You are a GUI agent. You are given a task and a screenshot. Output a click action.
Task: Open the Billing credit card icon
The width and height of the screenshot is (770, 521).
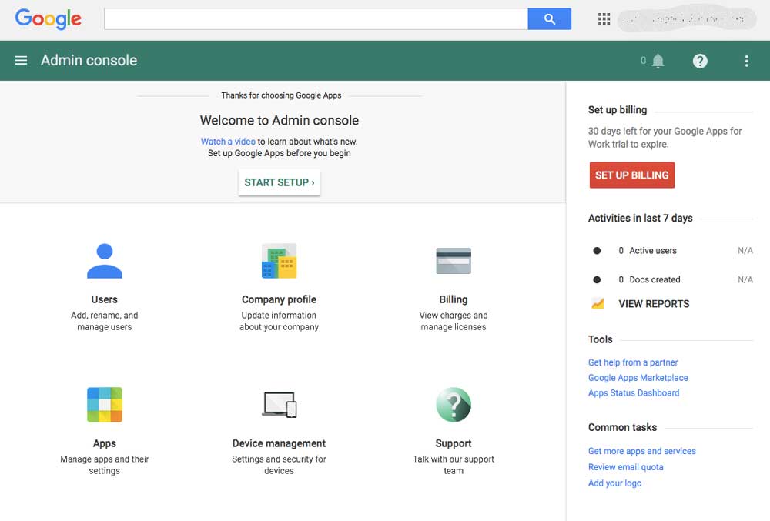point(454,261)
